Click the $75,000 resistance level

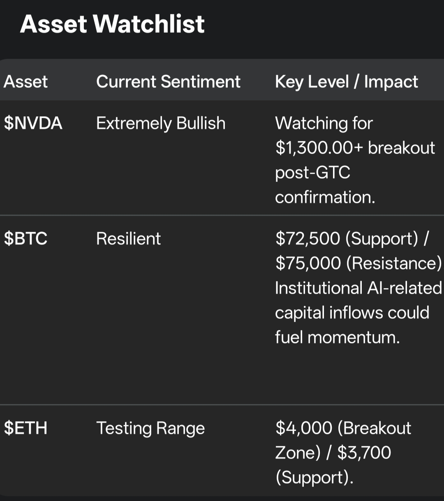click(x=308, y=263)
